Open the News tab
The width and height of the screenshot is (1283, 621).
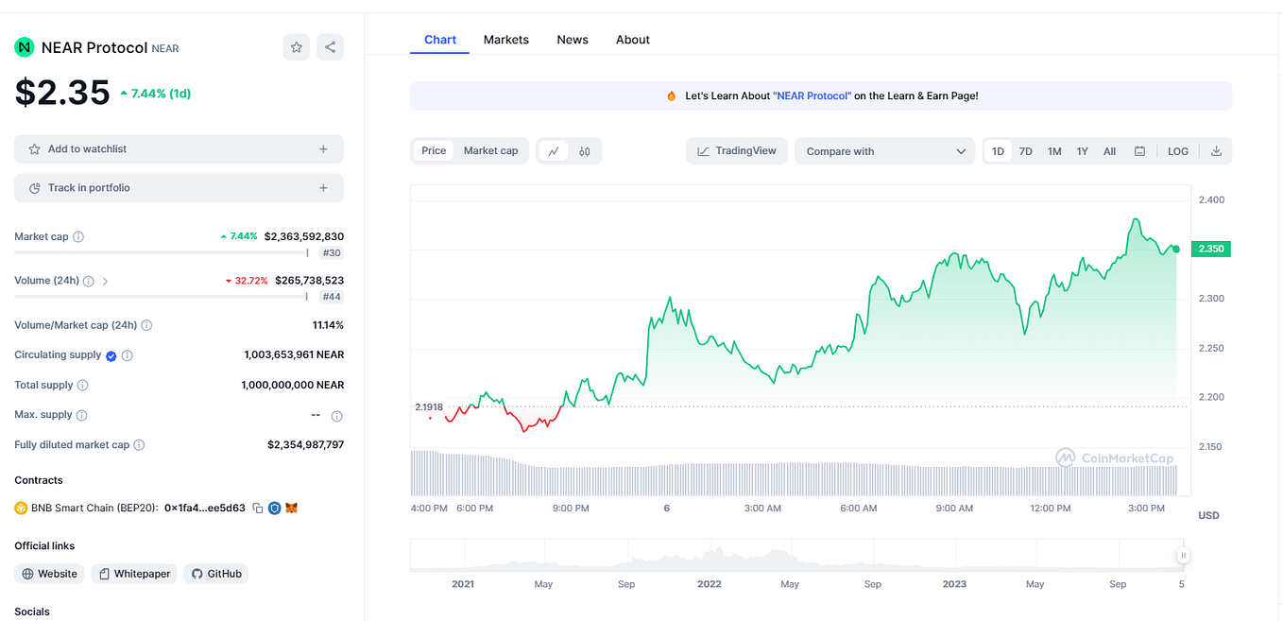click(573, 39)
